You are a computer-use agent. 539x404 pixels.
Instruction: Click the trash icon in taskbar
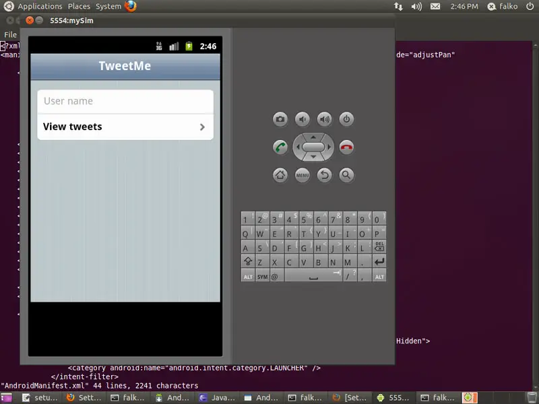tap(532, 398)
